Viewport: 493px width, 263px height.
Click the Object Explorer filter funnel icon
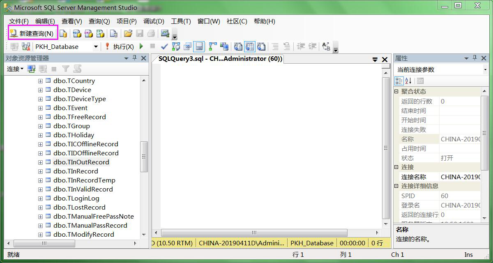(66, 69)
